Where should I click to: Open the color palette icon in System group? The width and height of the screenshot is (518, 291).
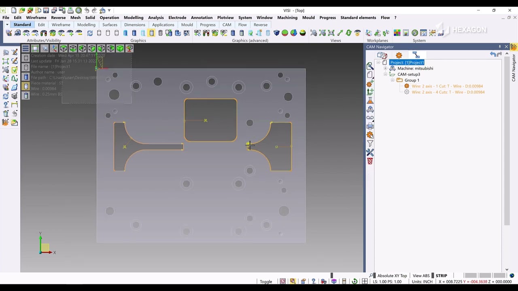pos(397,33)
